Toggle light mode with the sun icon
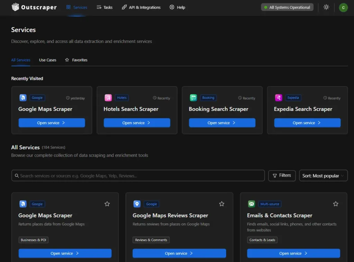This screenshot has width=354, height=262. point(326,7)
